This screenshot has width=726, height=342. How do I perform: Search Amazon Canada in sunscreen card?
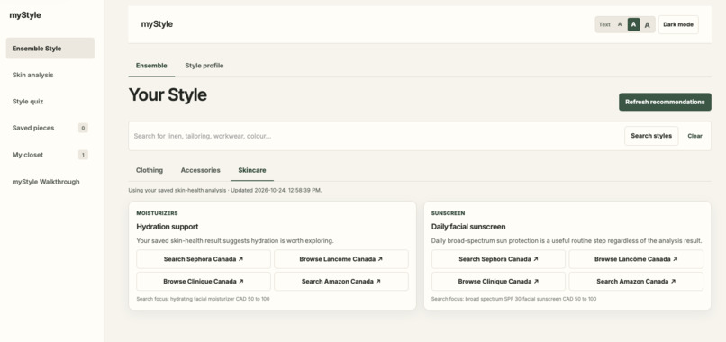(x=636, y=282)
